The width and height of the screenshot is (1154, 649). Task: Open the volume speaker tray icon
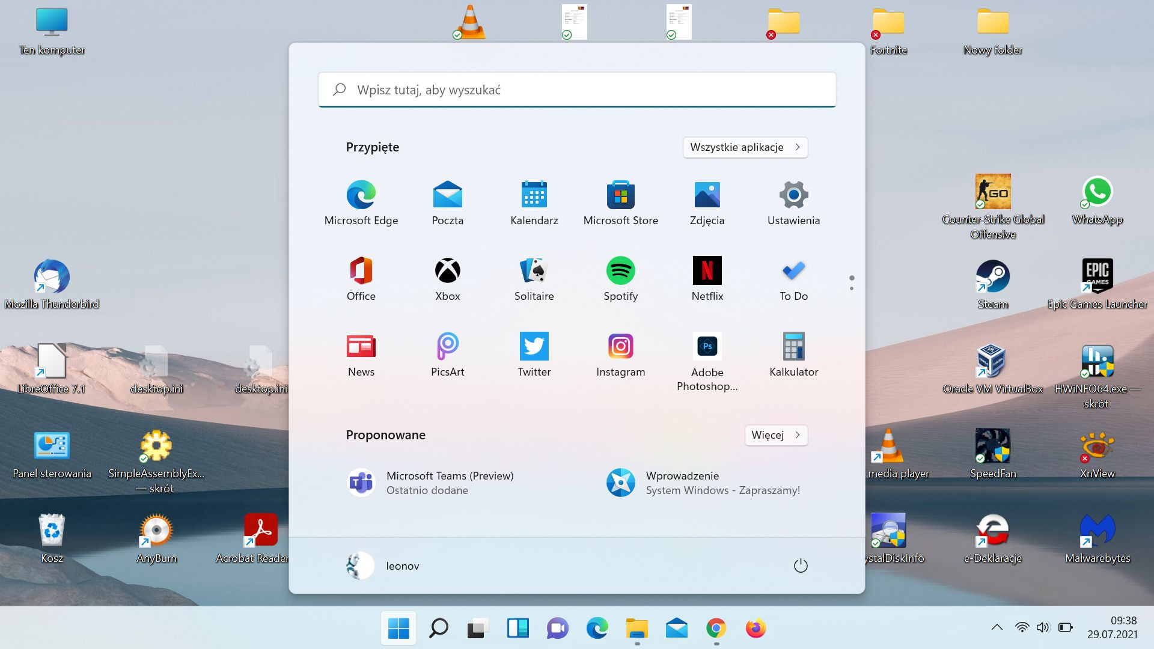point(1043,627)
